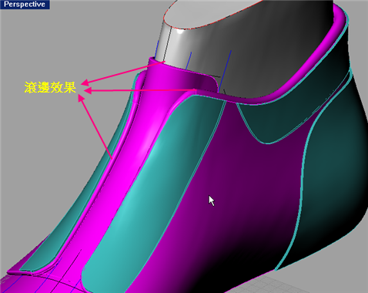Select the yellow 滾邊效果 annotation text
Viewport: 368px width, 293px height.
tap(50, 87)
